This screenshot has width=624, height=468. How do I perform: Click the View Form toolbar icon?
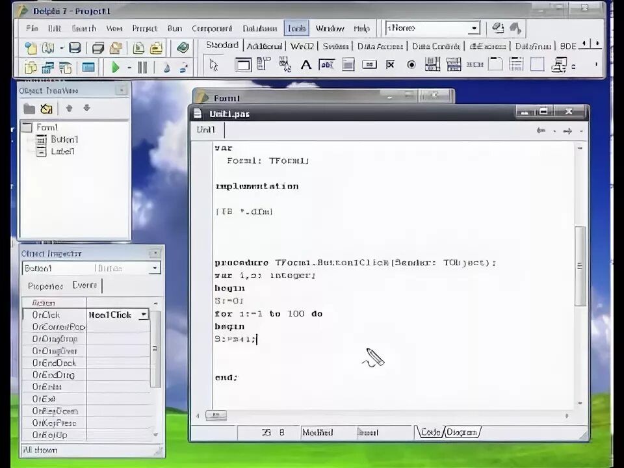pyautogui.click(x=47, y=67)
